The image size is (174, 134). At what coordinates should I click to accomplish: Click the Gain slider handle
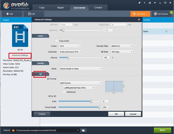point(91,101)
